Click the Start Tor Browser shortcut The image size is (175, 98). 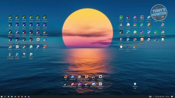[142, 32]
